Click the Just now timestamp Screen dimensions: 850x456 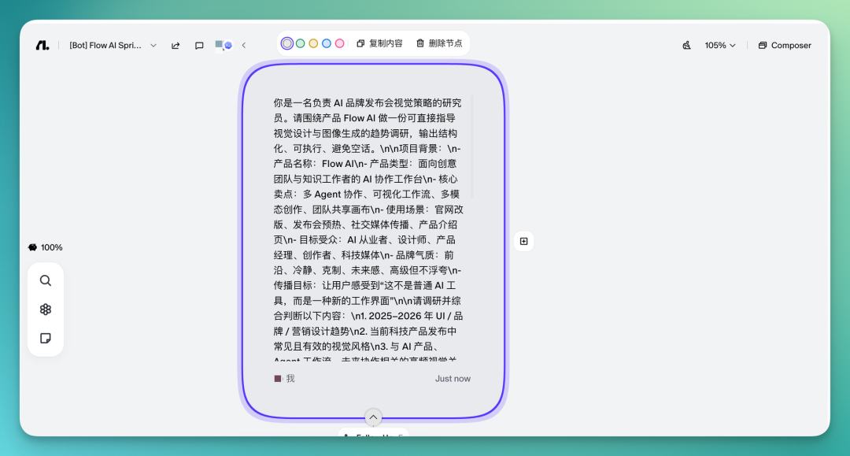click(453, 379)
